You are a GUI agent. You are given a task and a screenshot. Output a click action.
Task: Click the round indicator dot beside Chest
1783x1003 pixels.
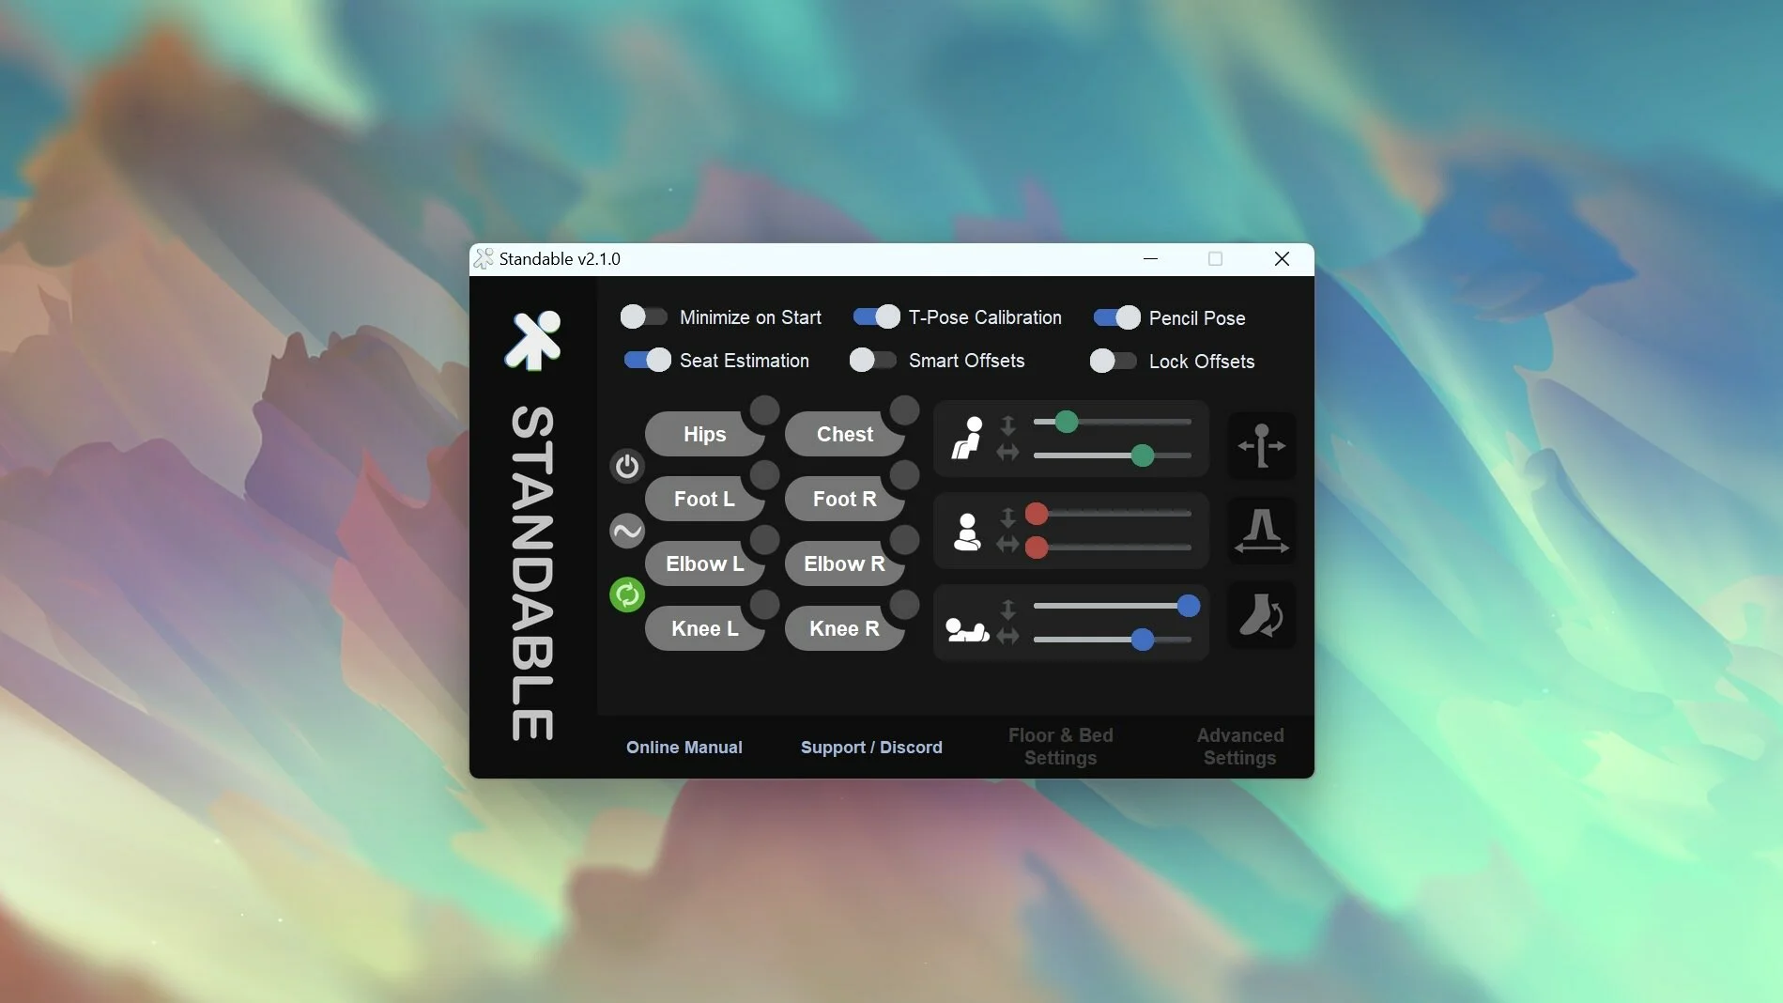(x=904, y=409)
